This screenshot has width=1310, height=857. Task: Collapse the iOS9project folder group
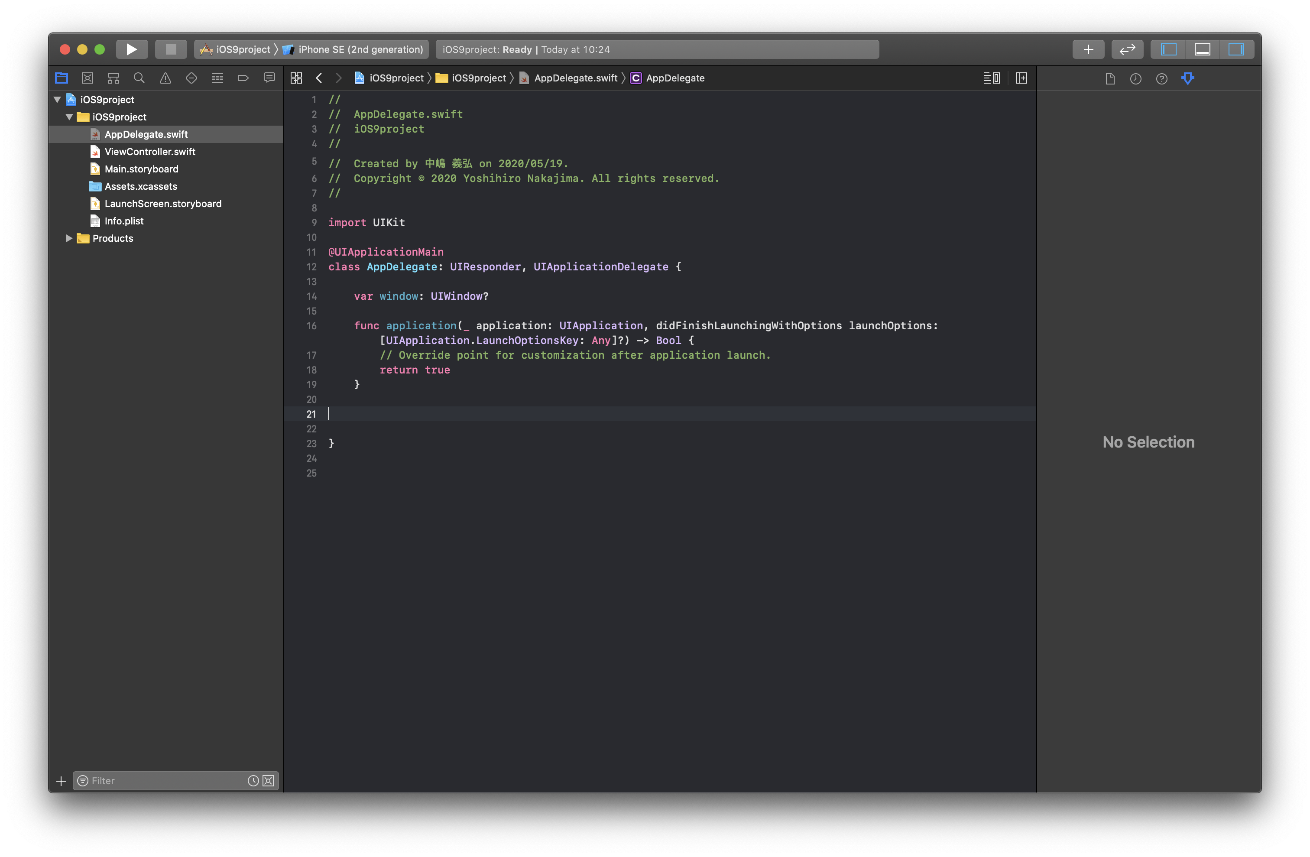tap(69, 117)
